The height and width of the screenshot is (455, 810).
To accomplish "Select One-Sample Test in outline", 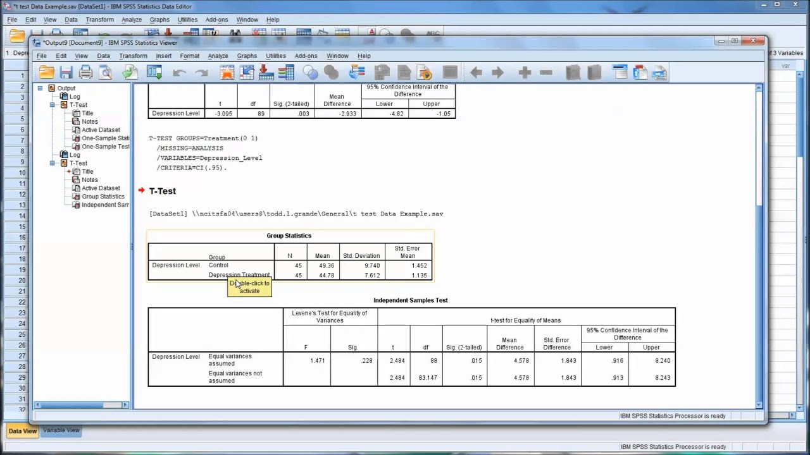I will tap(105, 147).
